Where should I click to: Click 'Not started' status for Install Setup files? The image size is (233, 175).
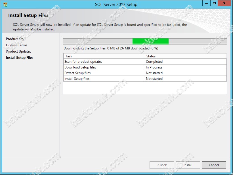186,79
